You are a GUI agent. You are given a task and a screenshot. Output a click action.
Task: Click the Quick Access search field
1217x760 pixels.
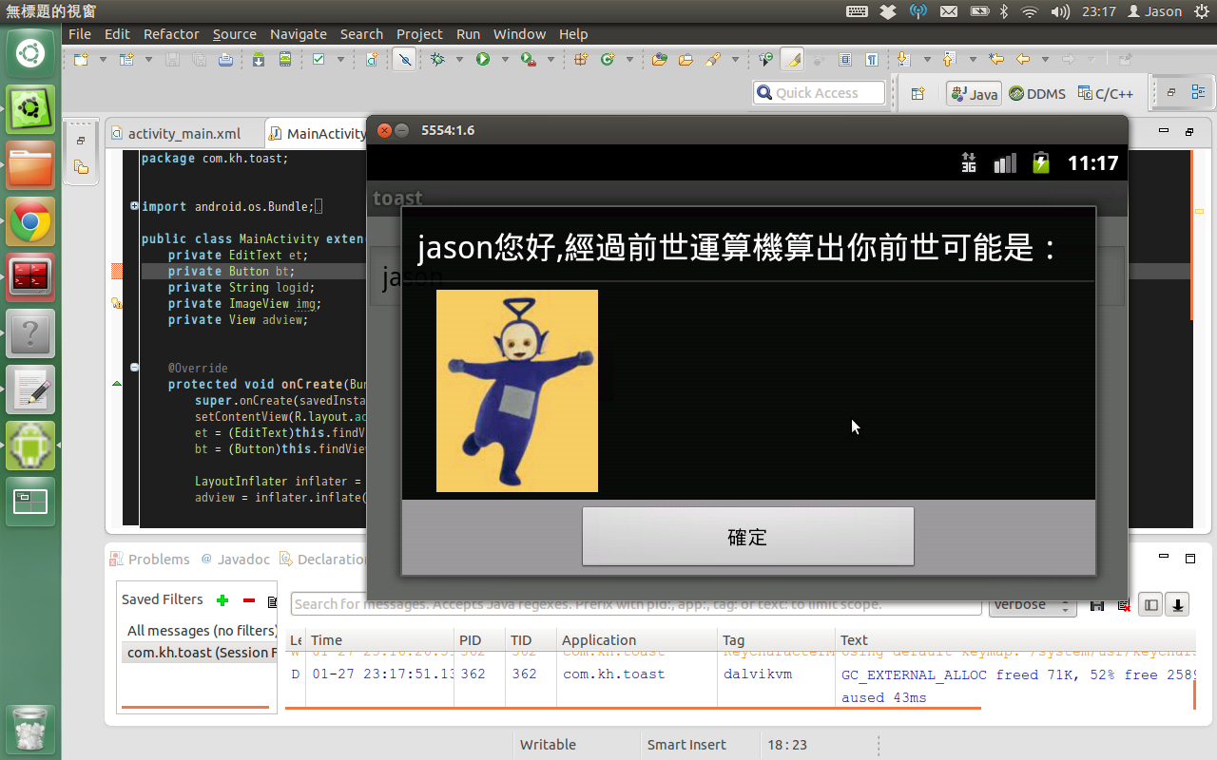[819, 92]
